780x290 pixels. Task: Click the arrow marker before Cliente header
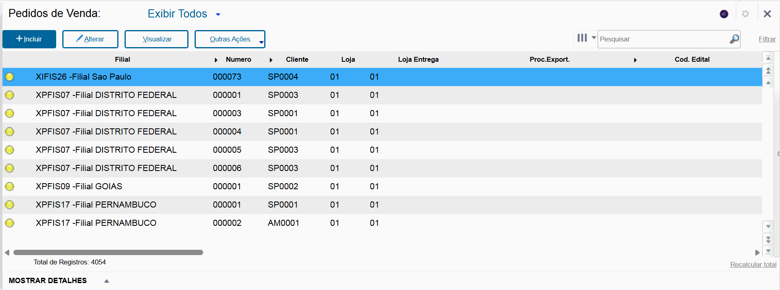tap(271, 60)
